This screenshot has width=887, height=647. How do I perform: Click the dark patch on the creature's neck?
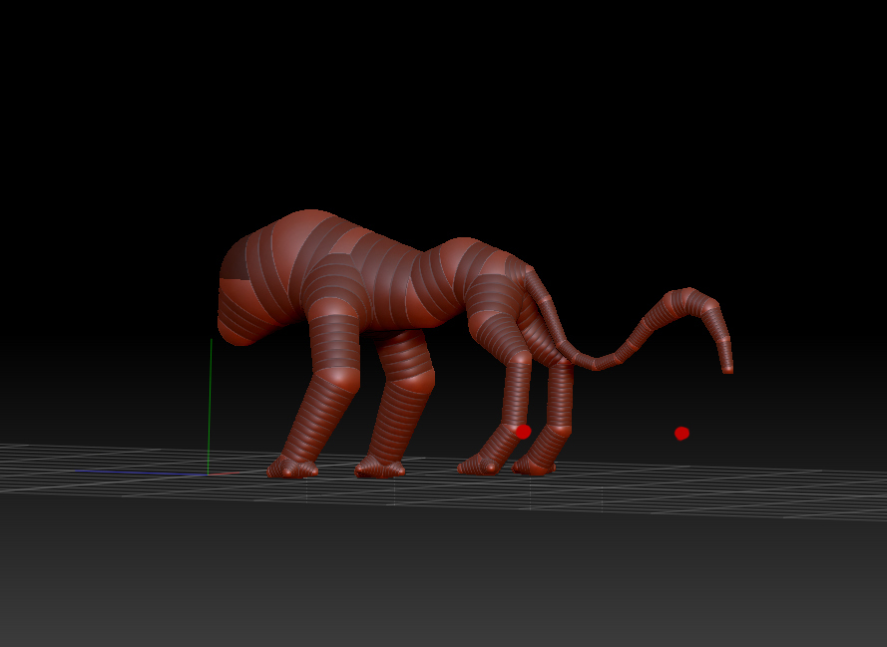pyautogui.click(x=237, y=262)
